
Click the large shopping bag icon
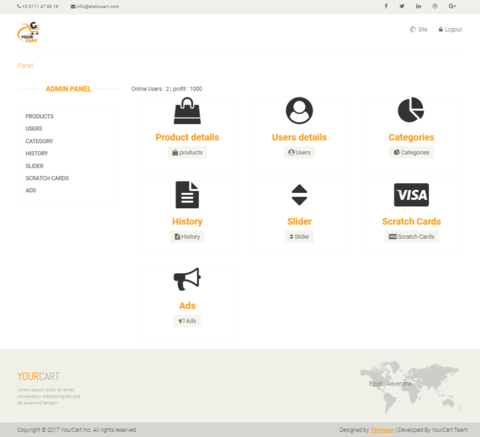(x=187, y=111)
